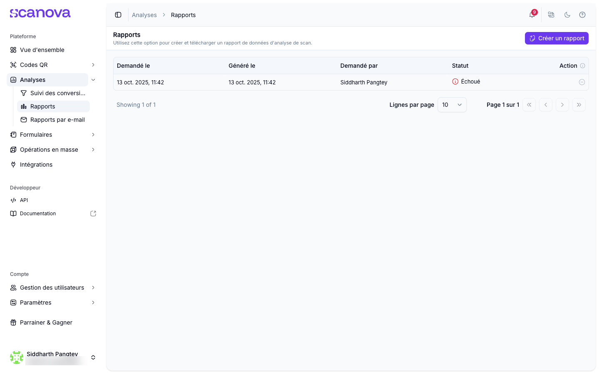Go to previous page of reports

point(546,105)
